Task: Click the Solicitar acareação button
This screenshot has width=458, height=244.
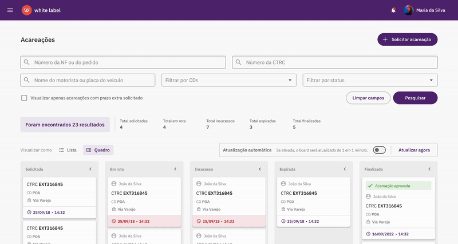Action: [x=407, y=39]
